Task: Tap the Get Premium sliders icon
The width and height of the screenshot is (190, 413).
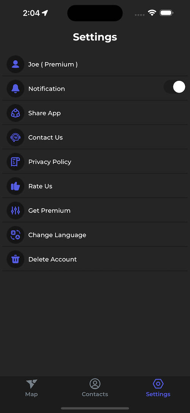Action: [16, 210]
